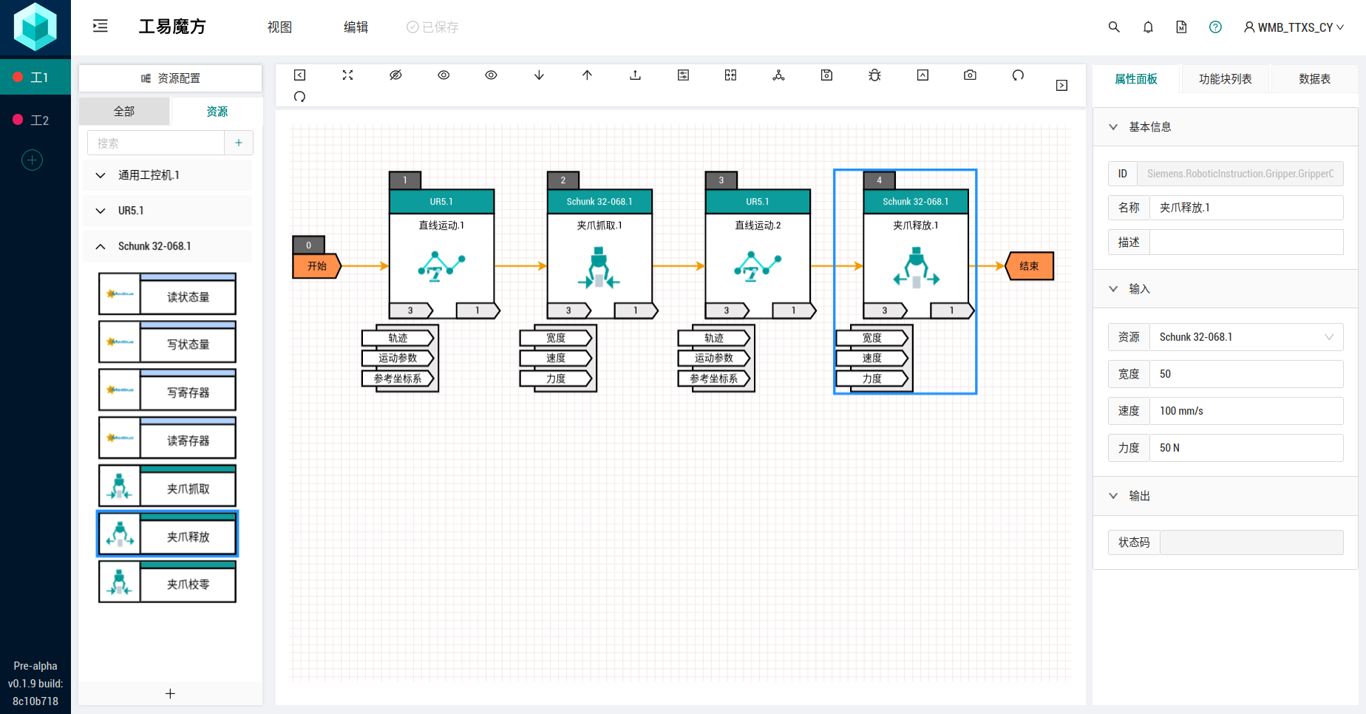Select the 直线运动.1 node on the canvas
The height and width of the screenshot is (714, 1366).
click(441, 254)
